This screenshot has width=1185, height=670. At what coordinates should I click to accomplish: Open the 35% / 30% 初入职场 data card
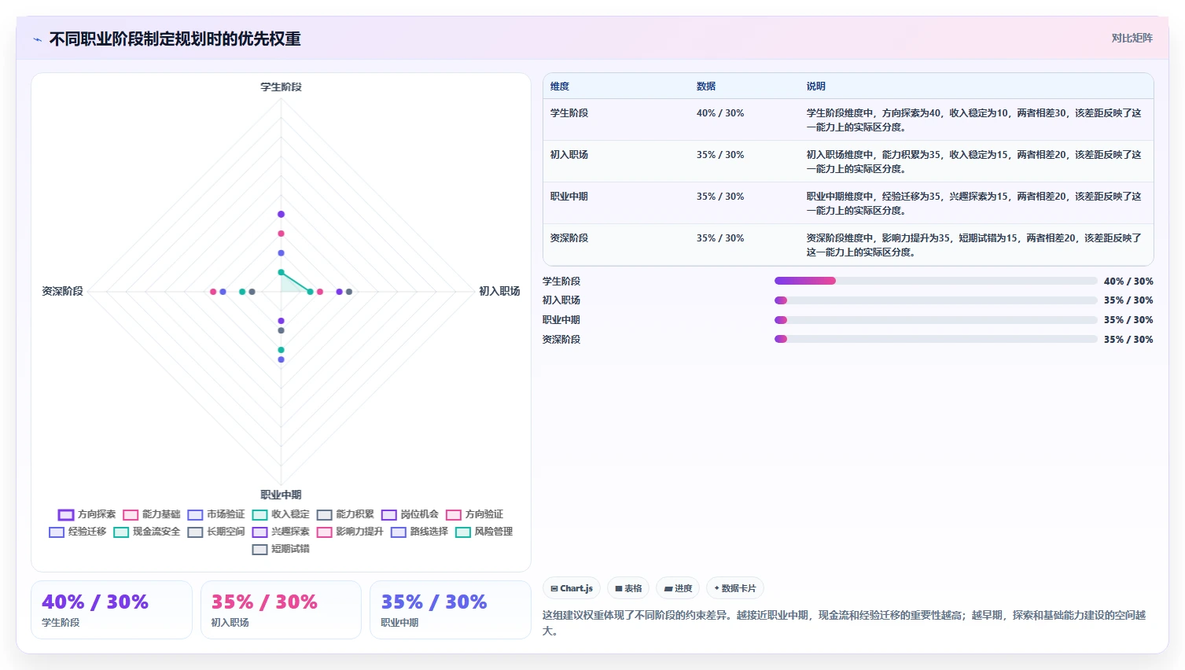(x=281, y=610)
